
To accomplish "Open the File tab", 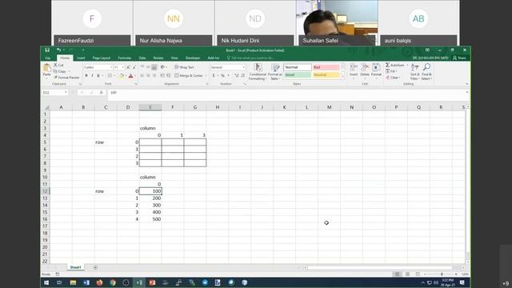I will (x=48, y=58).
